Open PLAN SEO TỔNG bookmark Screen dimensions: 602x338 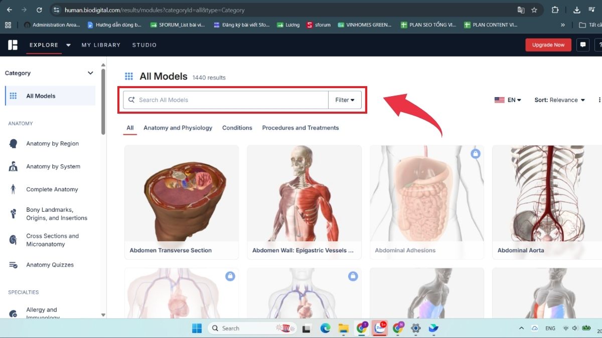(428, 25)
